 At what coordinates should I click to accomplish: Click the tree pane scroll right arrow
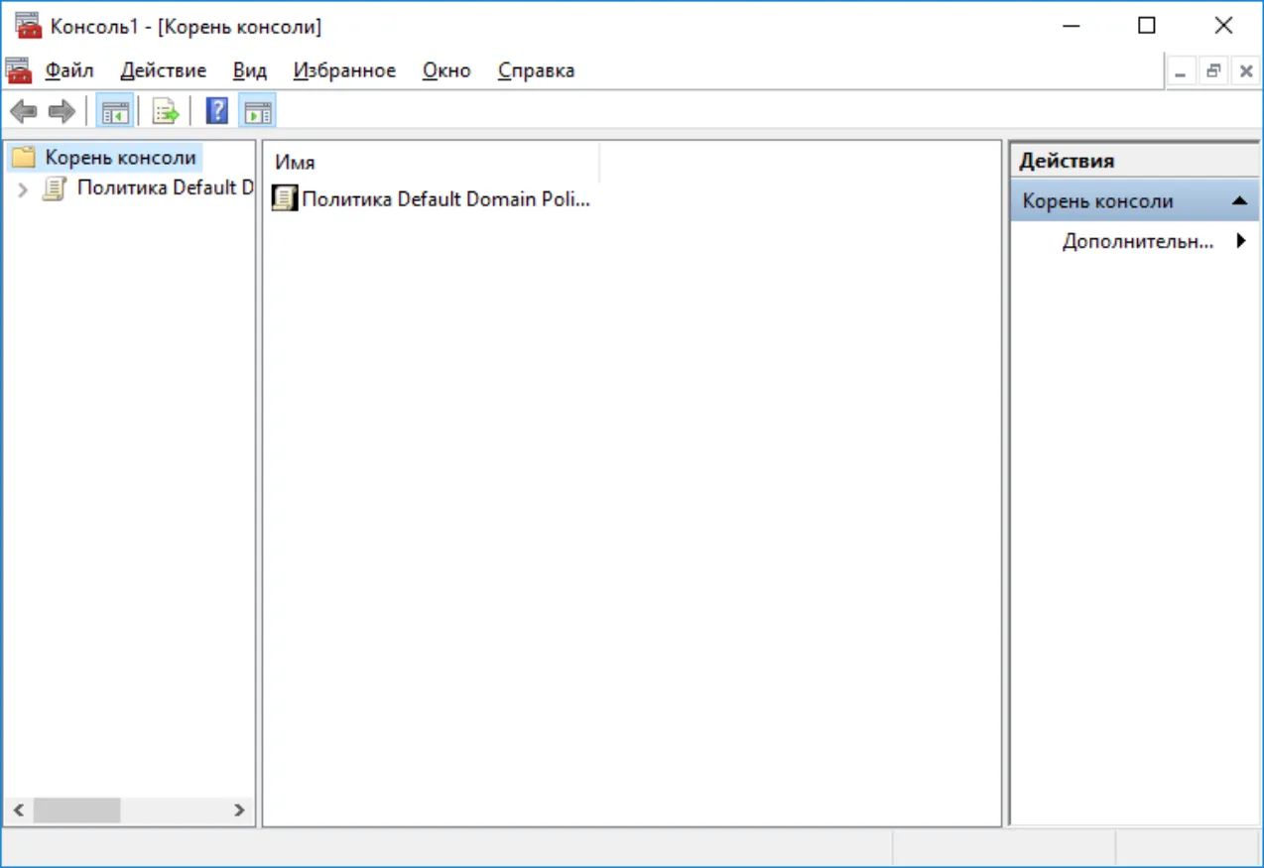[239, 810]
